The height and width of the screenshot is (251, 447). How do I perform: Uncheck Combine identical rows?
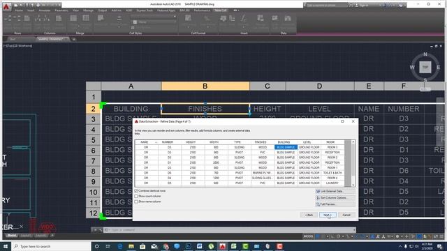(x=136, y=191)
